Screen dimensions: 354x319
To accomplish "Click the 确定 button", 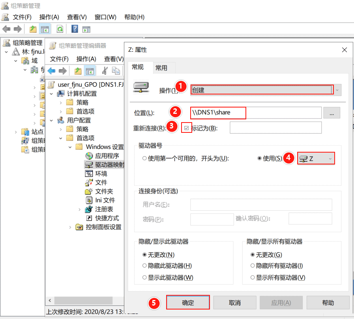I will [x=188, y=302].
